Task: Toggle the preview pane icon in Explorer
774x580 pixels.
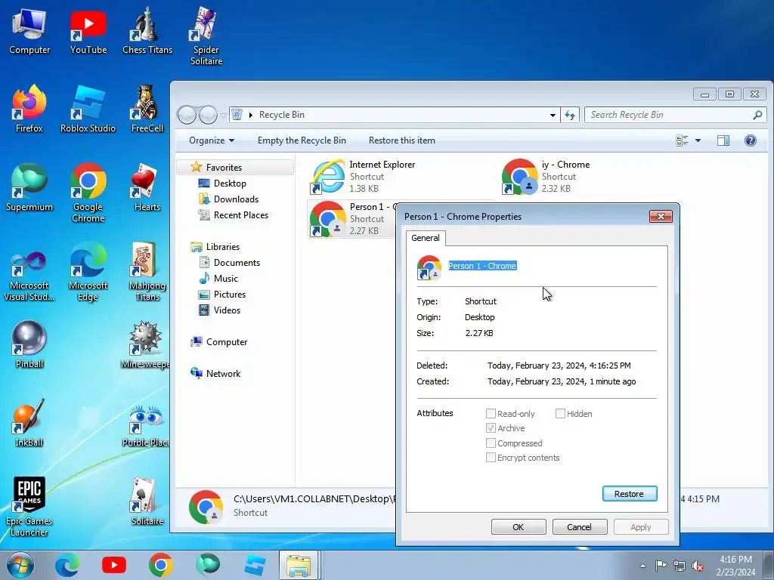Action: coord(723,140)
